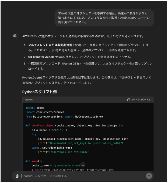Image resolution: width=168 pixels, height=183 pixels.
Task: Click the code line import concurrent.futures
Action: tap(45, 112)
